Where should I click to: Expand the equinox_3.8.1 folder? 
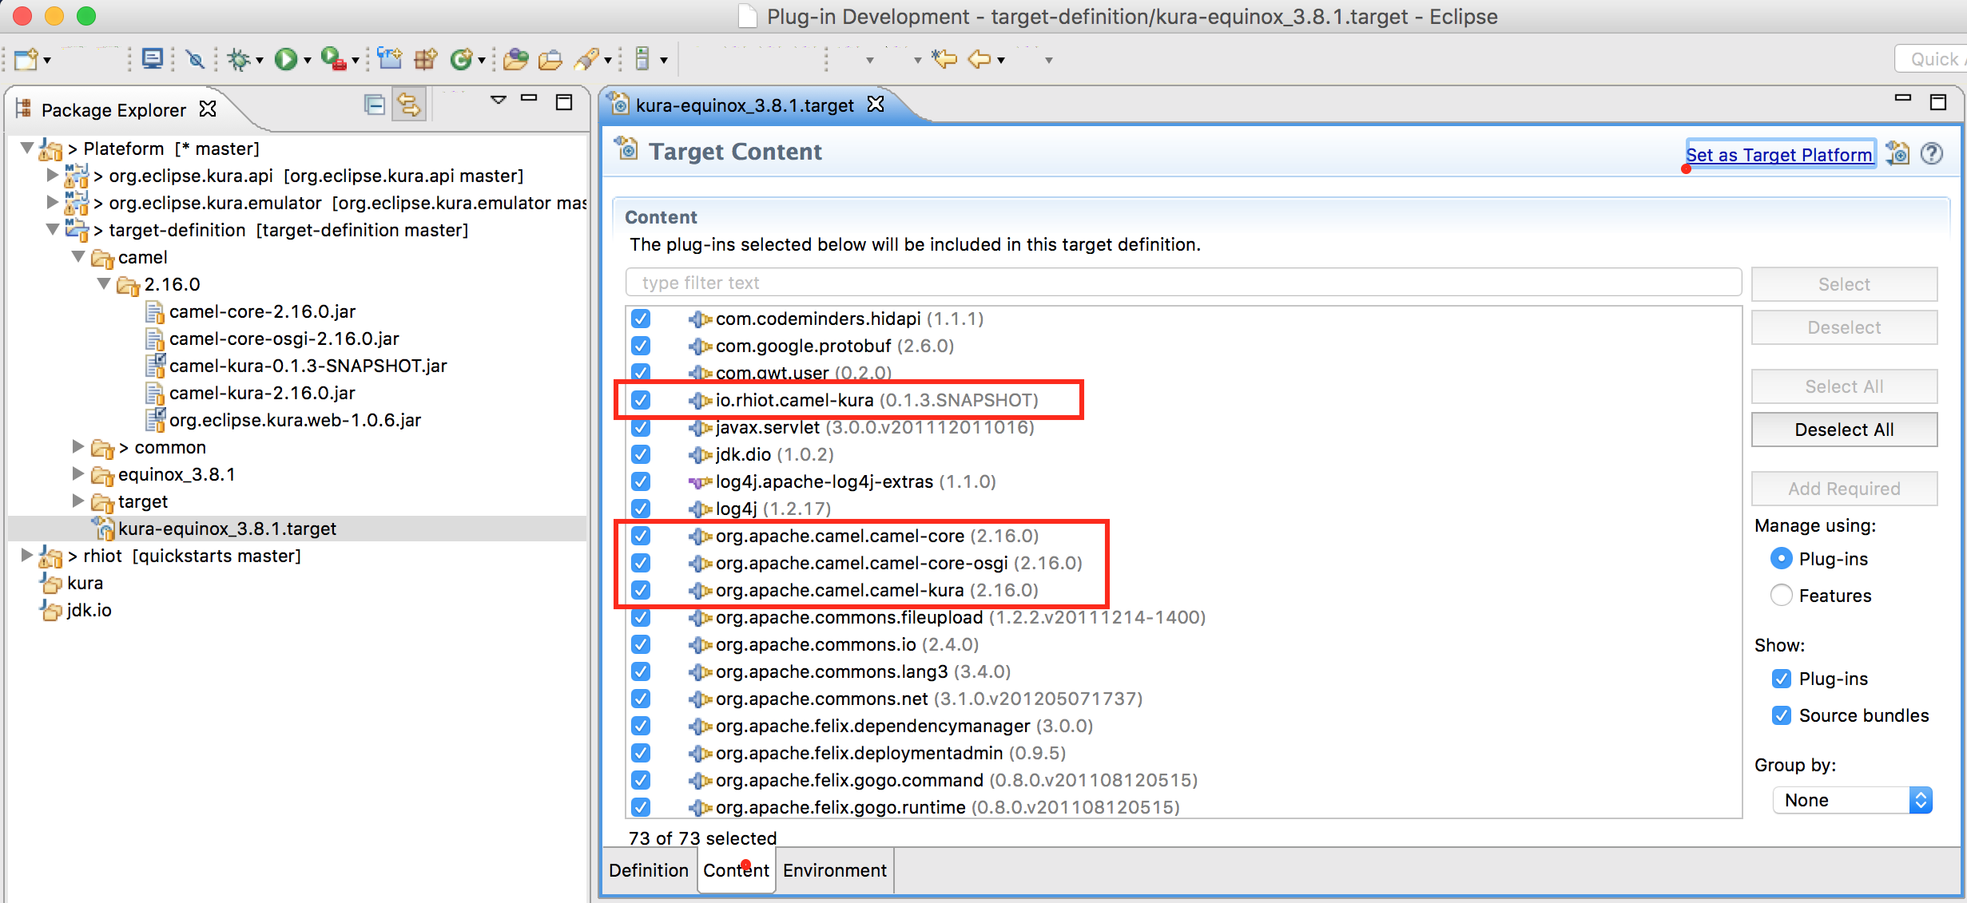(78, 474)
